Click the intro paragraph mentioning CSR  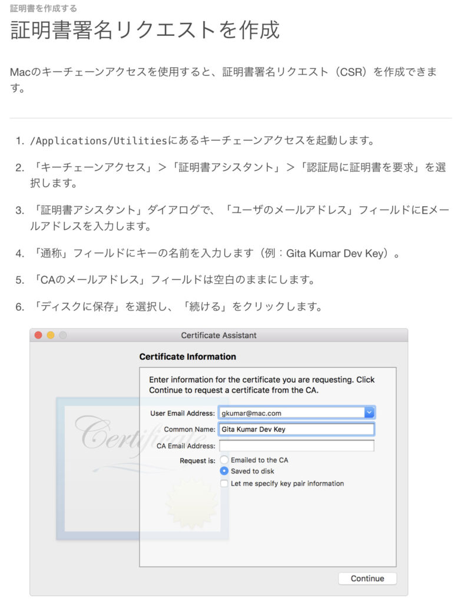[x=223, y=79]
